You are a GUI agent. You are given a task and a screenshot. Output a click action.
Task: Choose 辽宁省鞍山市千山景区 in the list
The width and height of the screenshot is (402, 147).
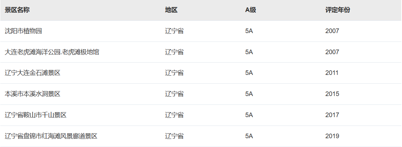click(36, 115)
